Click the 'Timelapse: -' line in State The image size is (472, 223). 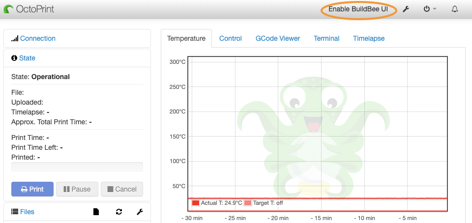30,112
